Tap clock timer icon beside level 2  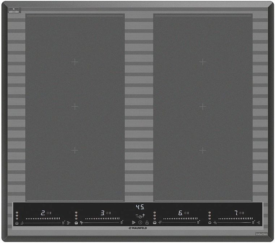click(x=47, y=213)
